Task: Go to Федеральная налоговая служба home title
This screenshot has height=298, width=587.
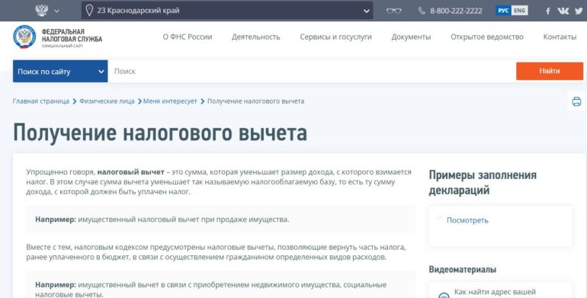Action: click(72, 36)
